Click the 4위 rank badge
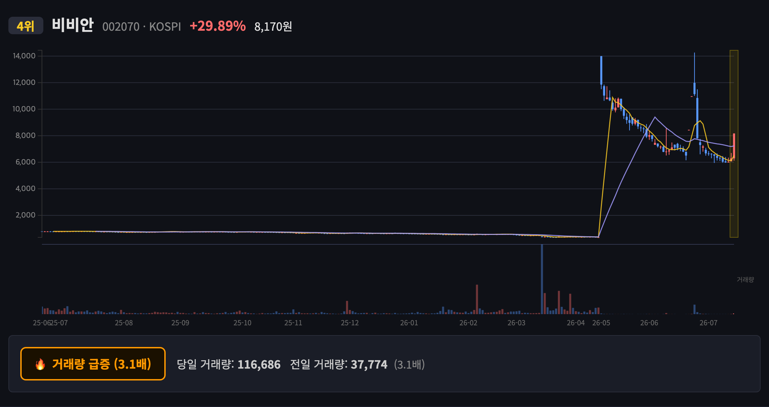769x407 pixels. tap(26, 26)
